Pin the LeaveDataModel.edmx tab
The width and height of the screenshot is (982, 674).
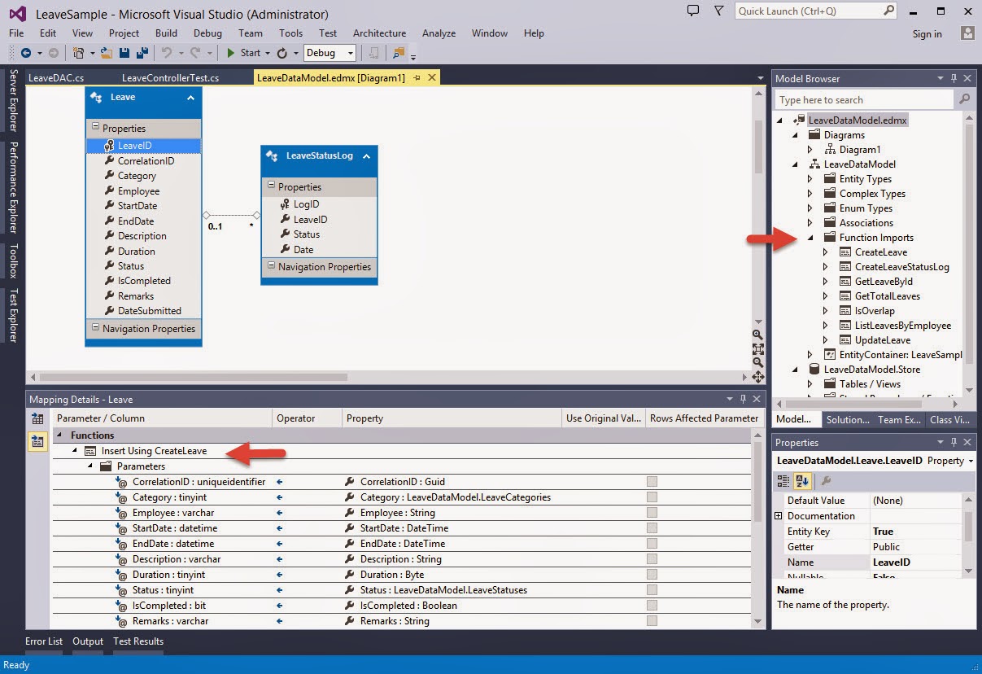point(417,77)
